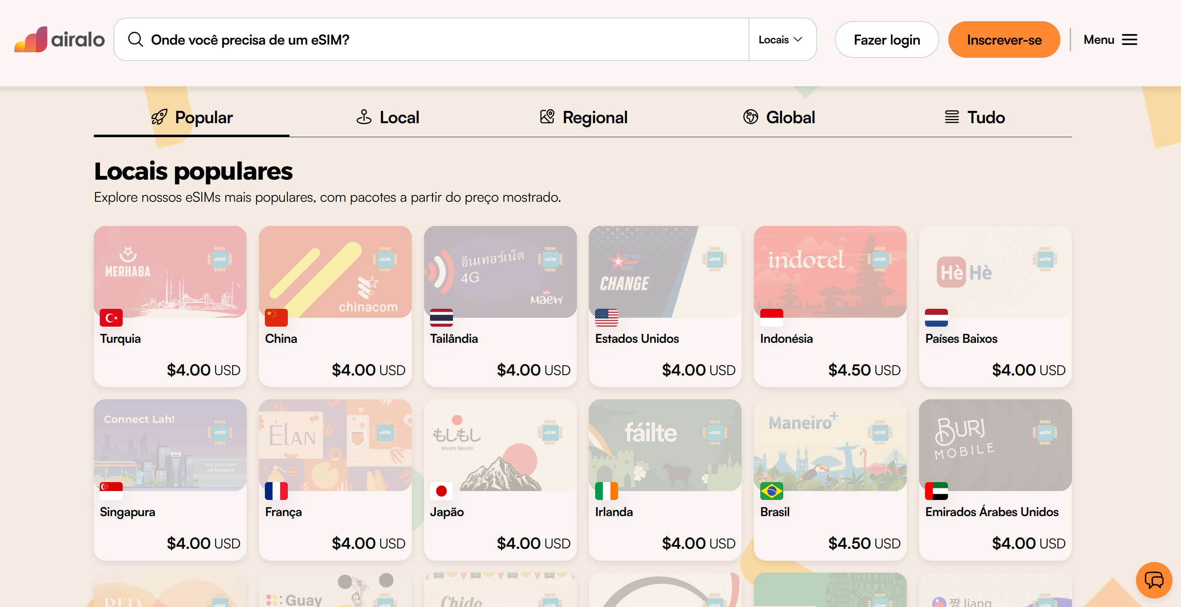Click the Brazil flag icon

(x=771, y=491)
